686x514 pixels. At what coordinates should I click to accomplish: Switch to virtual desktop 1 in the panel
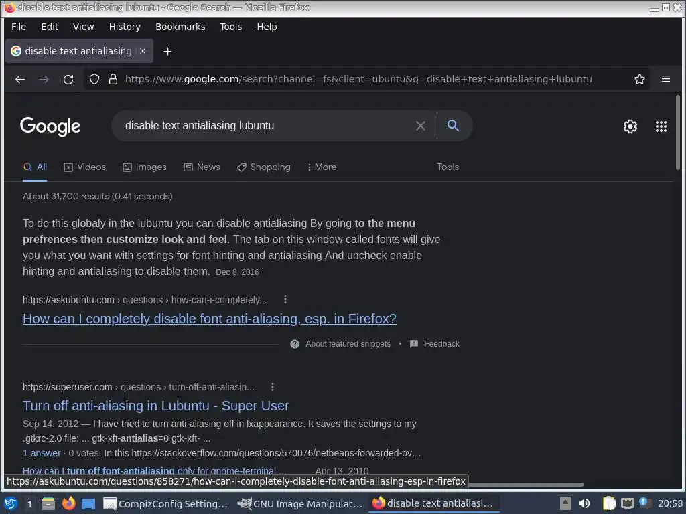[x=29, y=504]
